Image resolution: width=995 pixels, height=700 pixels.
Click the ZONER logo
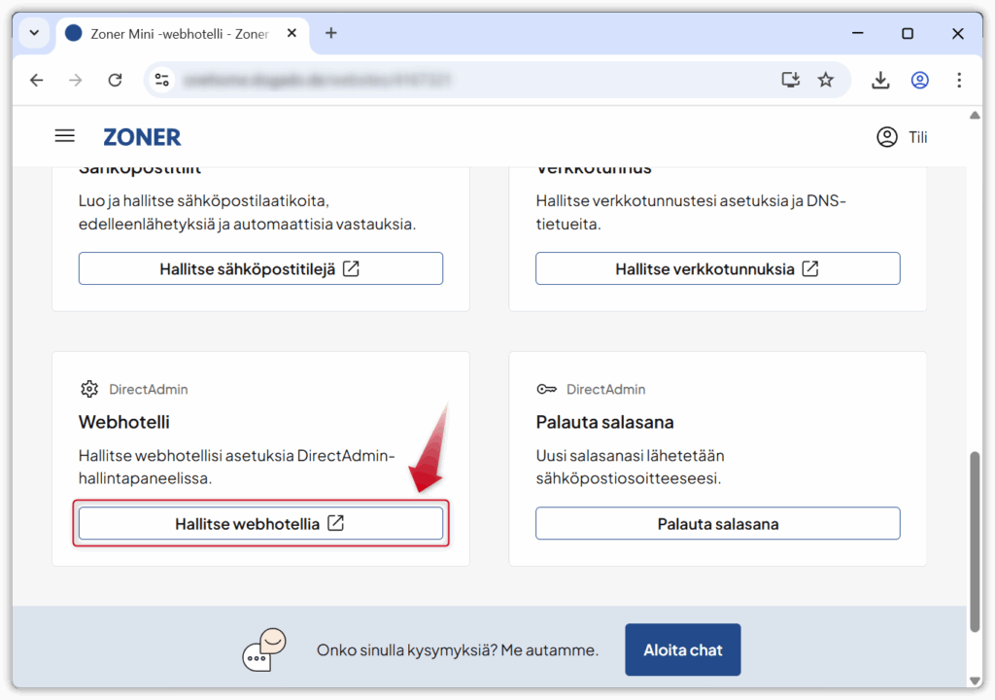pyautogui.click(x=142, y=137)
